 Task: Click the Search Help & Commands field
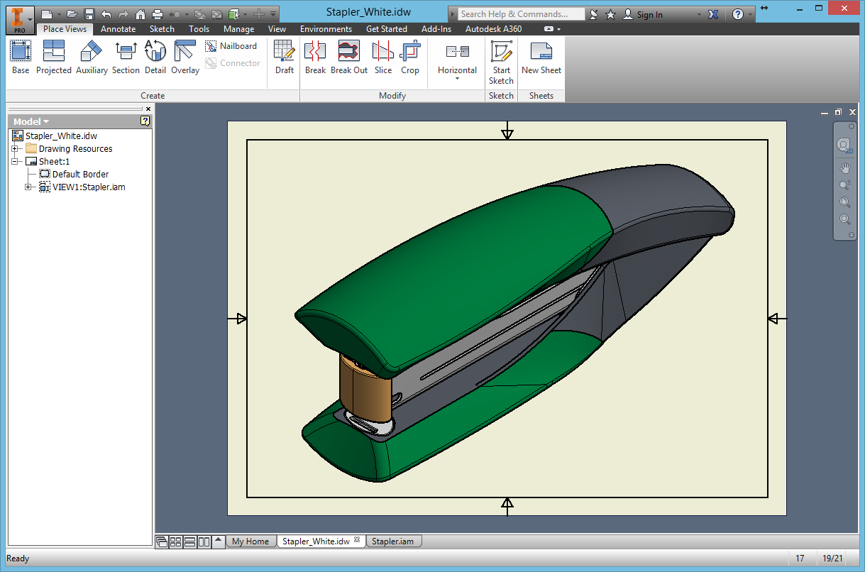519,14
